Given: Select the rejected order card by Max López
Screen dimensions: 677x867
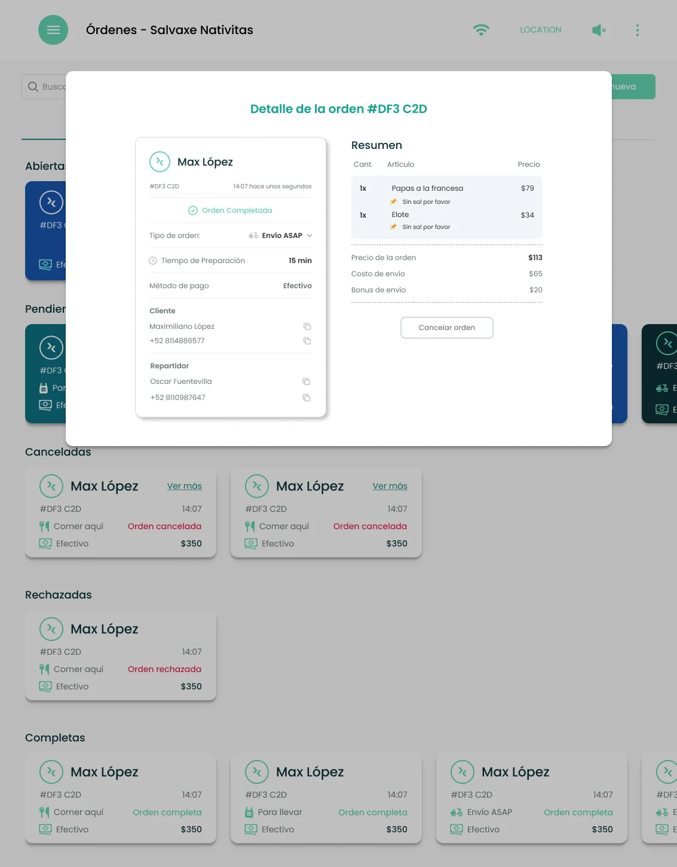Looking at the screenshot, I should click(x=121, y=655).
